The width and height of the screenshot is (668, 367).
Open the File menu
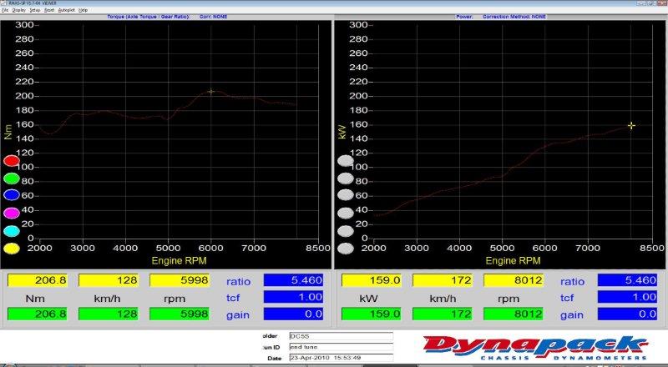tap(5, 9)
